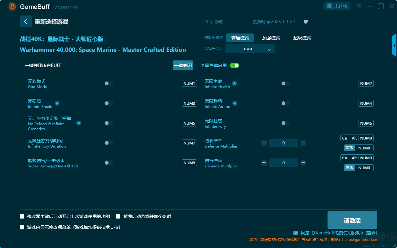Click the 增加 NUM8 hotkey box
This screenshot has width=397, height=248.
(x=359, y=148)
